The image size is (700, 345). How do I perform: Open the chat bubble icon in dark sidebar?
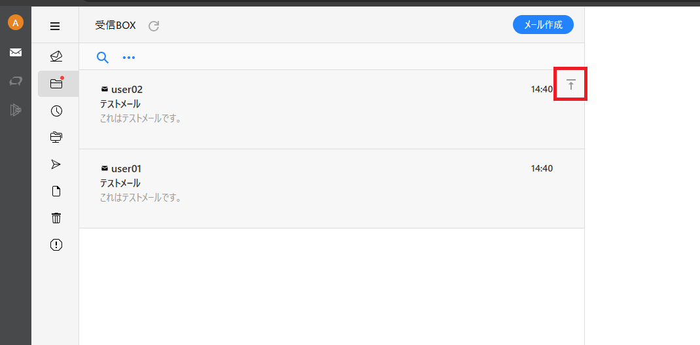[x=16, y=81]
